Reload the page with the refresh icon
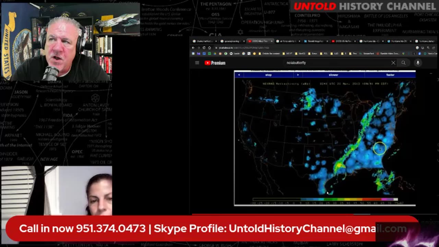The image size is (439, 247). click(x=204, y=48)
